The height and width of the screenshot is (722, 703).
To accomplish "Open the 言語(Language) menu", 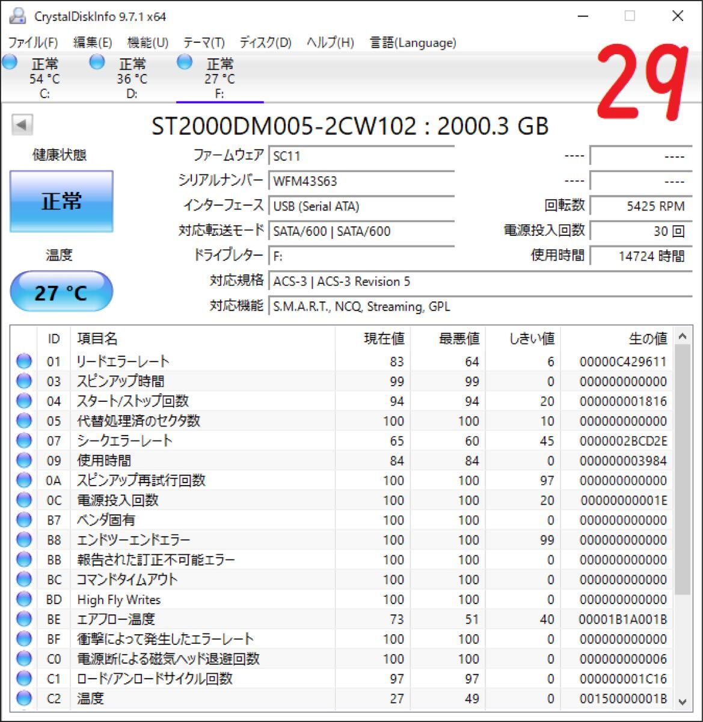I will (x=413, y=43).
